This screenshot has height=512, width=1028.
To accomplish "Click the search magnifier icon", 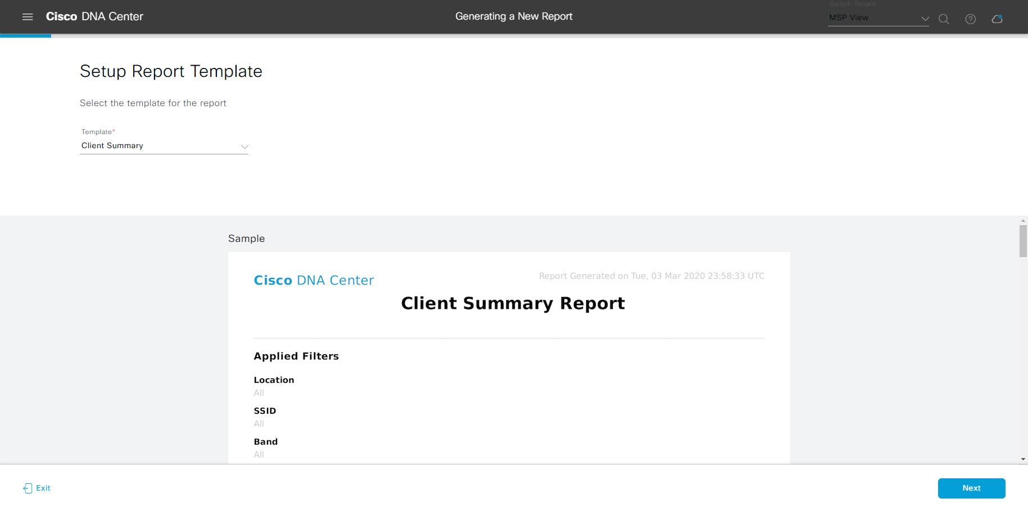I will (x=944, y=19).
